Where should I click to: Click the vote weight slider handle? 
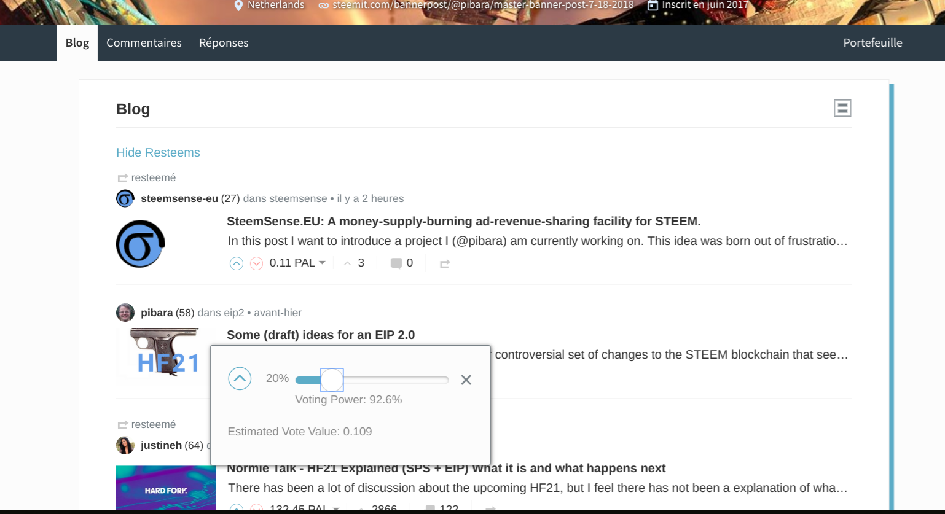tap(332, 380)
